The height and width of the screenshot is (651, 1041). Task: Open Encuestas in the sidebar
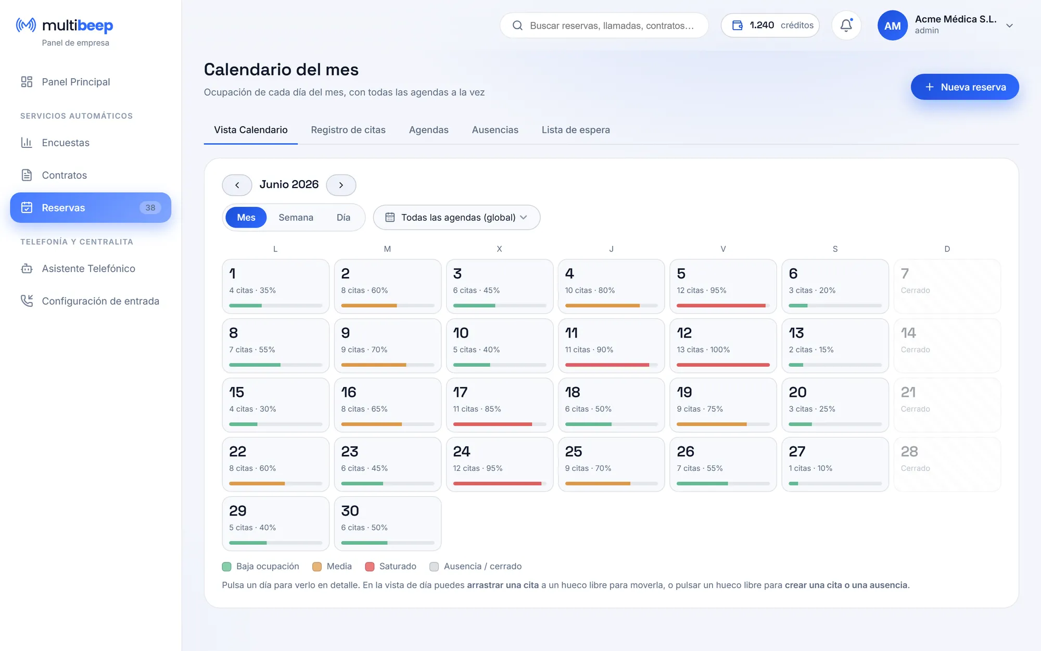coord(91,143)
